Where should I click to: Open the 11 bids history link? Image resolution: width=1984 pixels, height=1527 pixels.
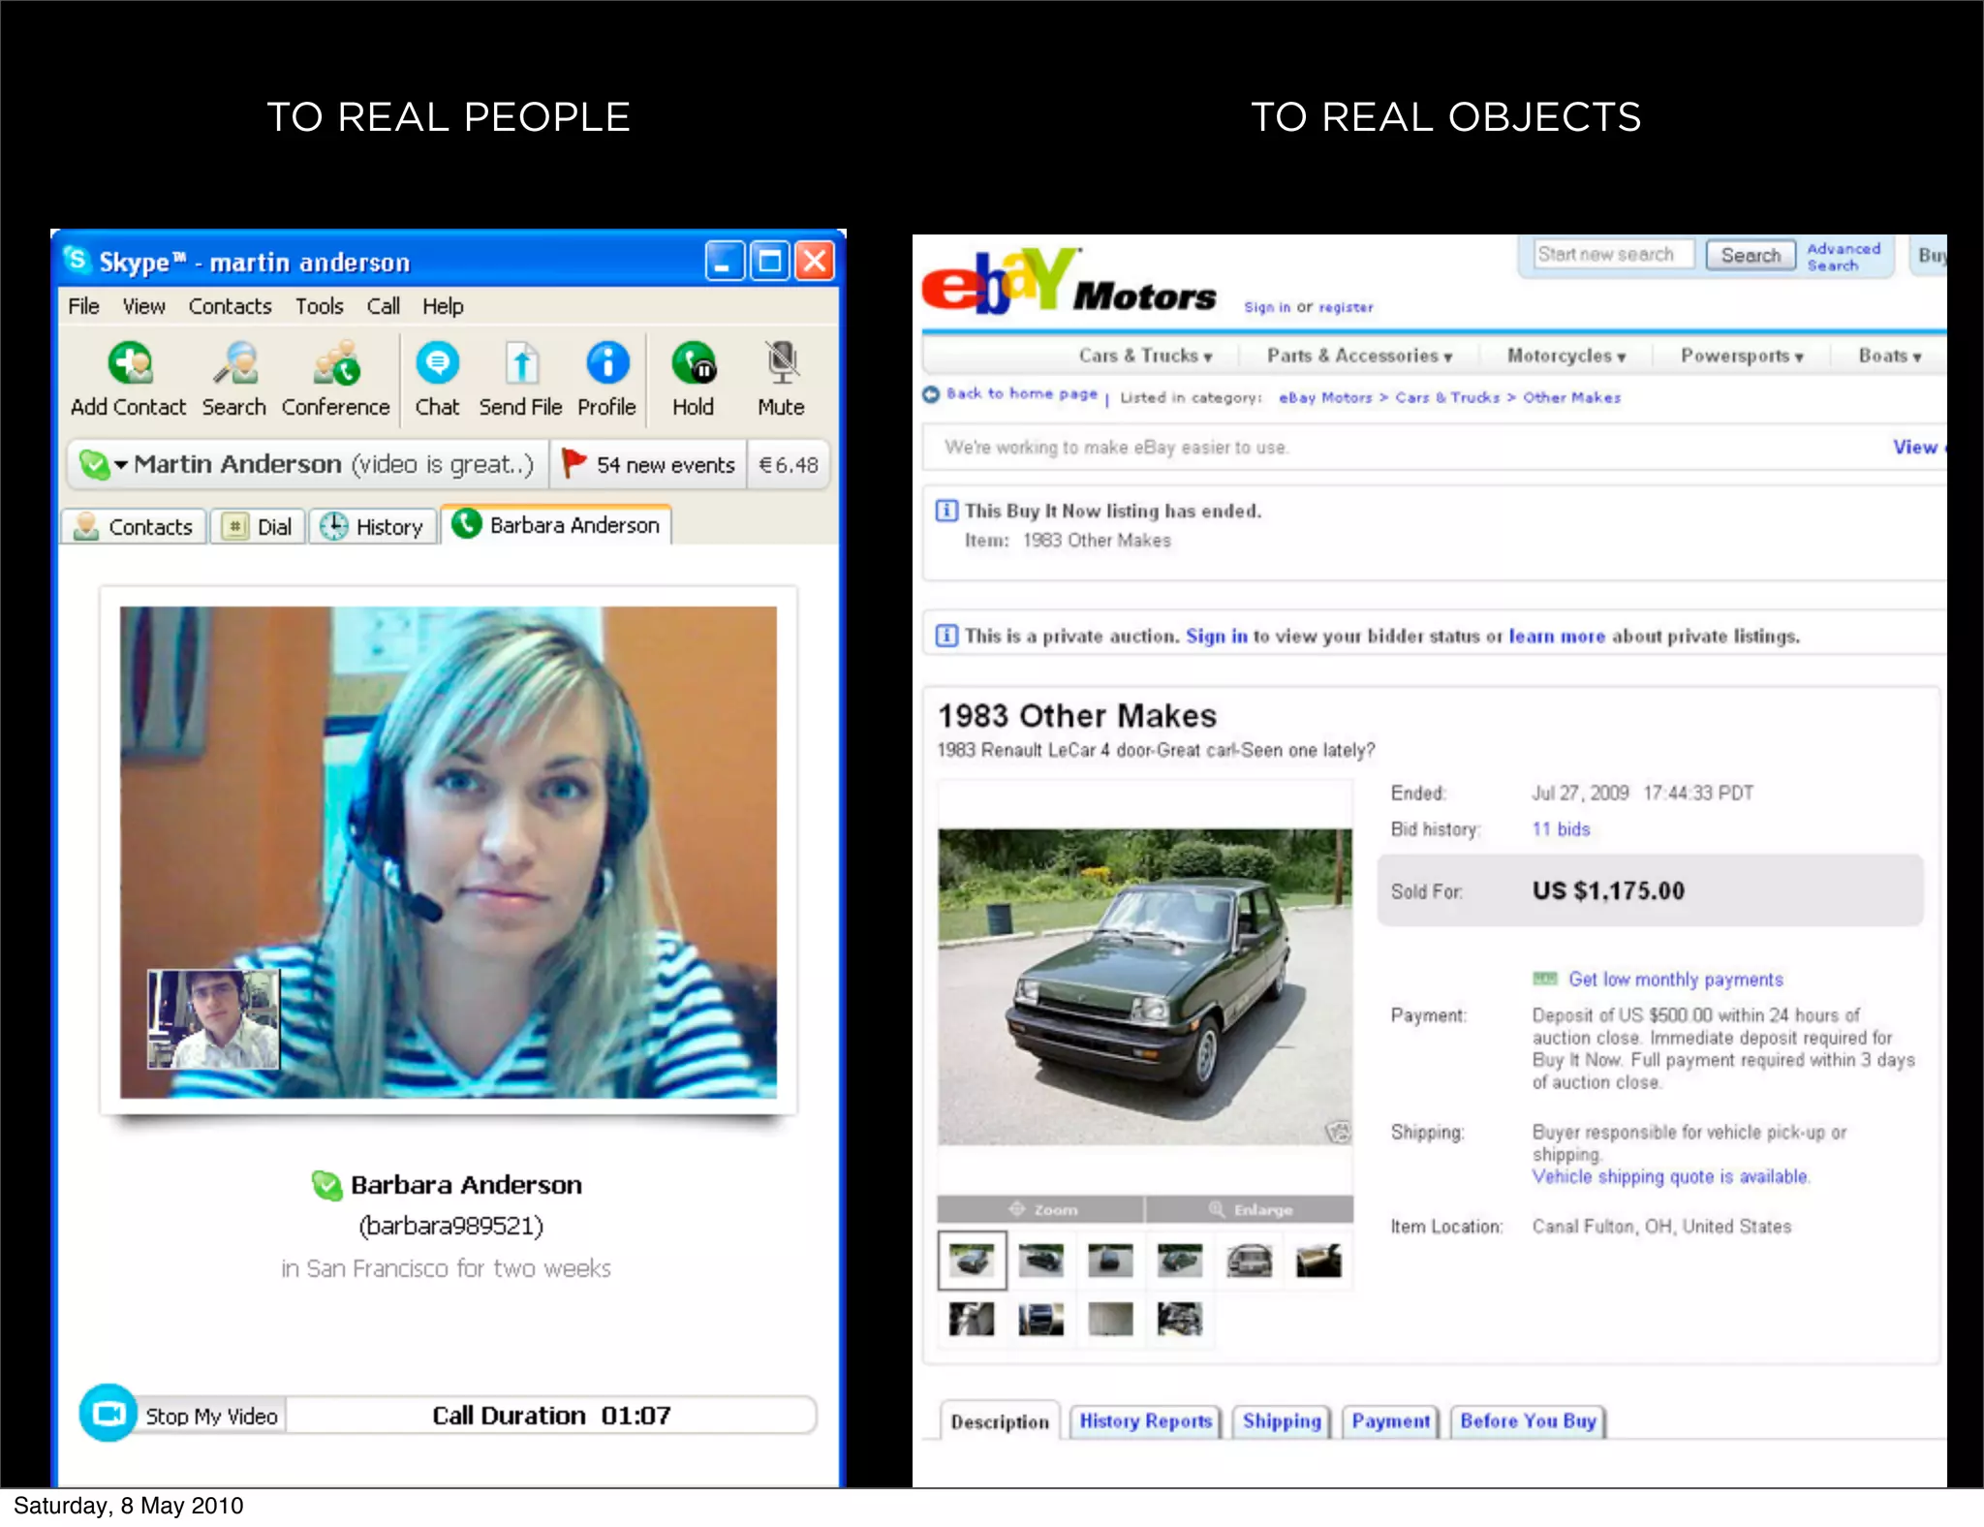(1561, 829)
